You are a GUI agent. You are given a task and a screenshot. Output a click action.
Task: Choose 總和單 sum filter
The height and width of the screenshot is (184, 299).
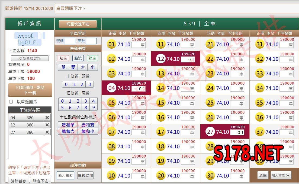68,125
